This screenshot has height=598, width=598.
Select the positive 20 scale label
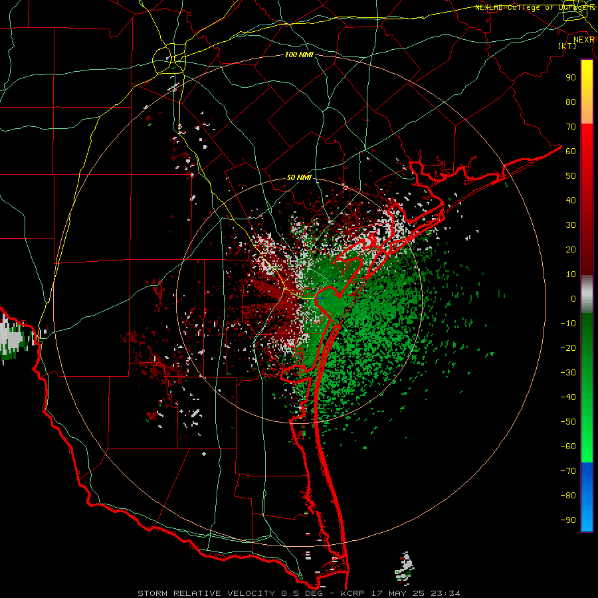coord(571,250)
